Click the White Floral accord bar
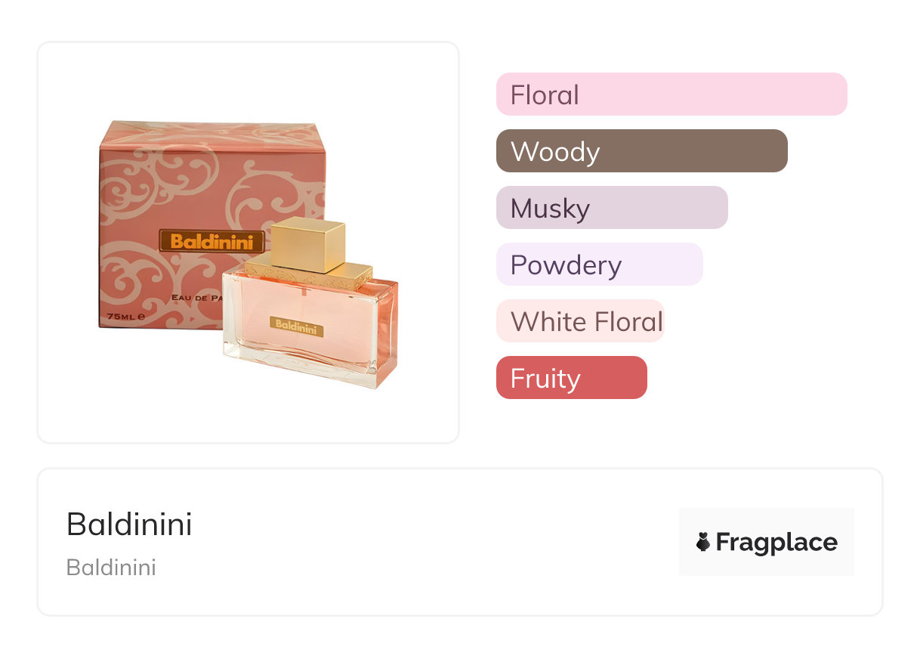The height and width of the screenshot is (653, 920). (579, 321)
